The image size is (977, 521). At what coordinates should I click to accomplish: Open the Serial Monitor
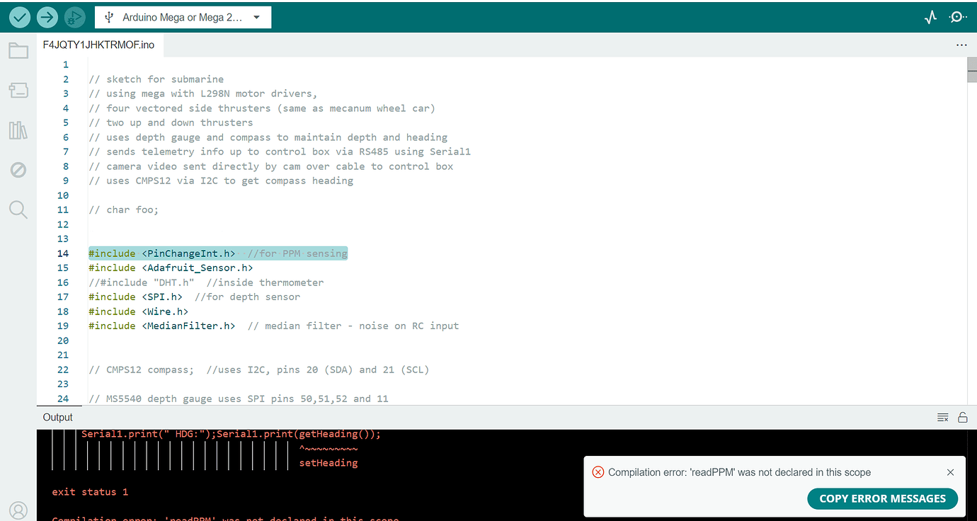pos(957,16)
